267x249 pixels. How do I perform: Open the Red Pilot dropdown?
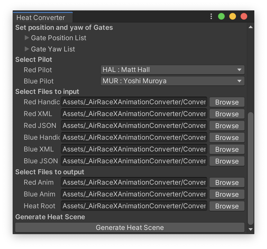coord(172,70)
